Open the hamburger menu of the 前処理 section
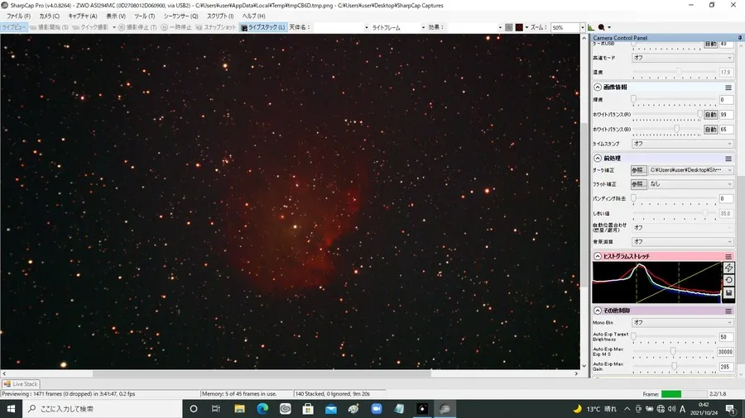The image size is (745, 418). (728, 158)
